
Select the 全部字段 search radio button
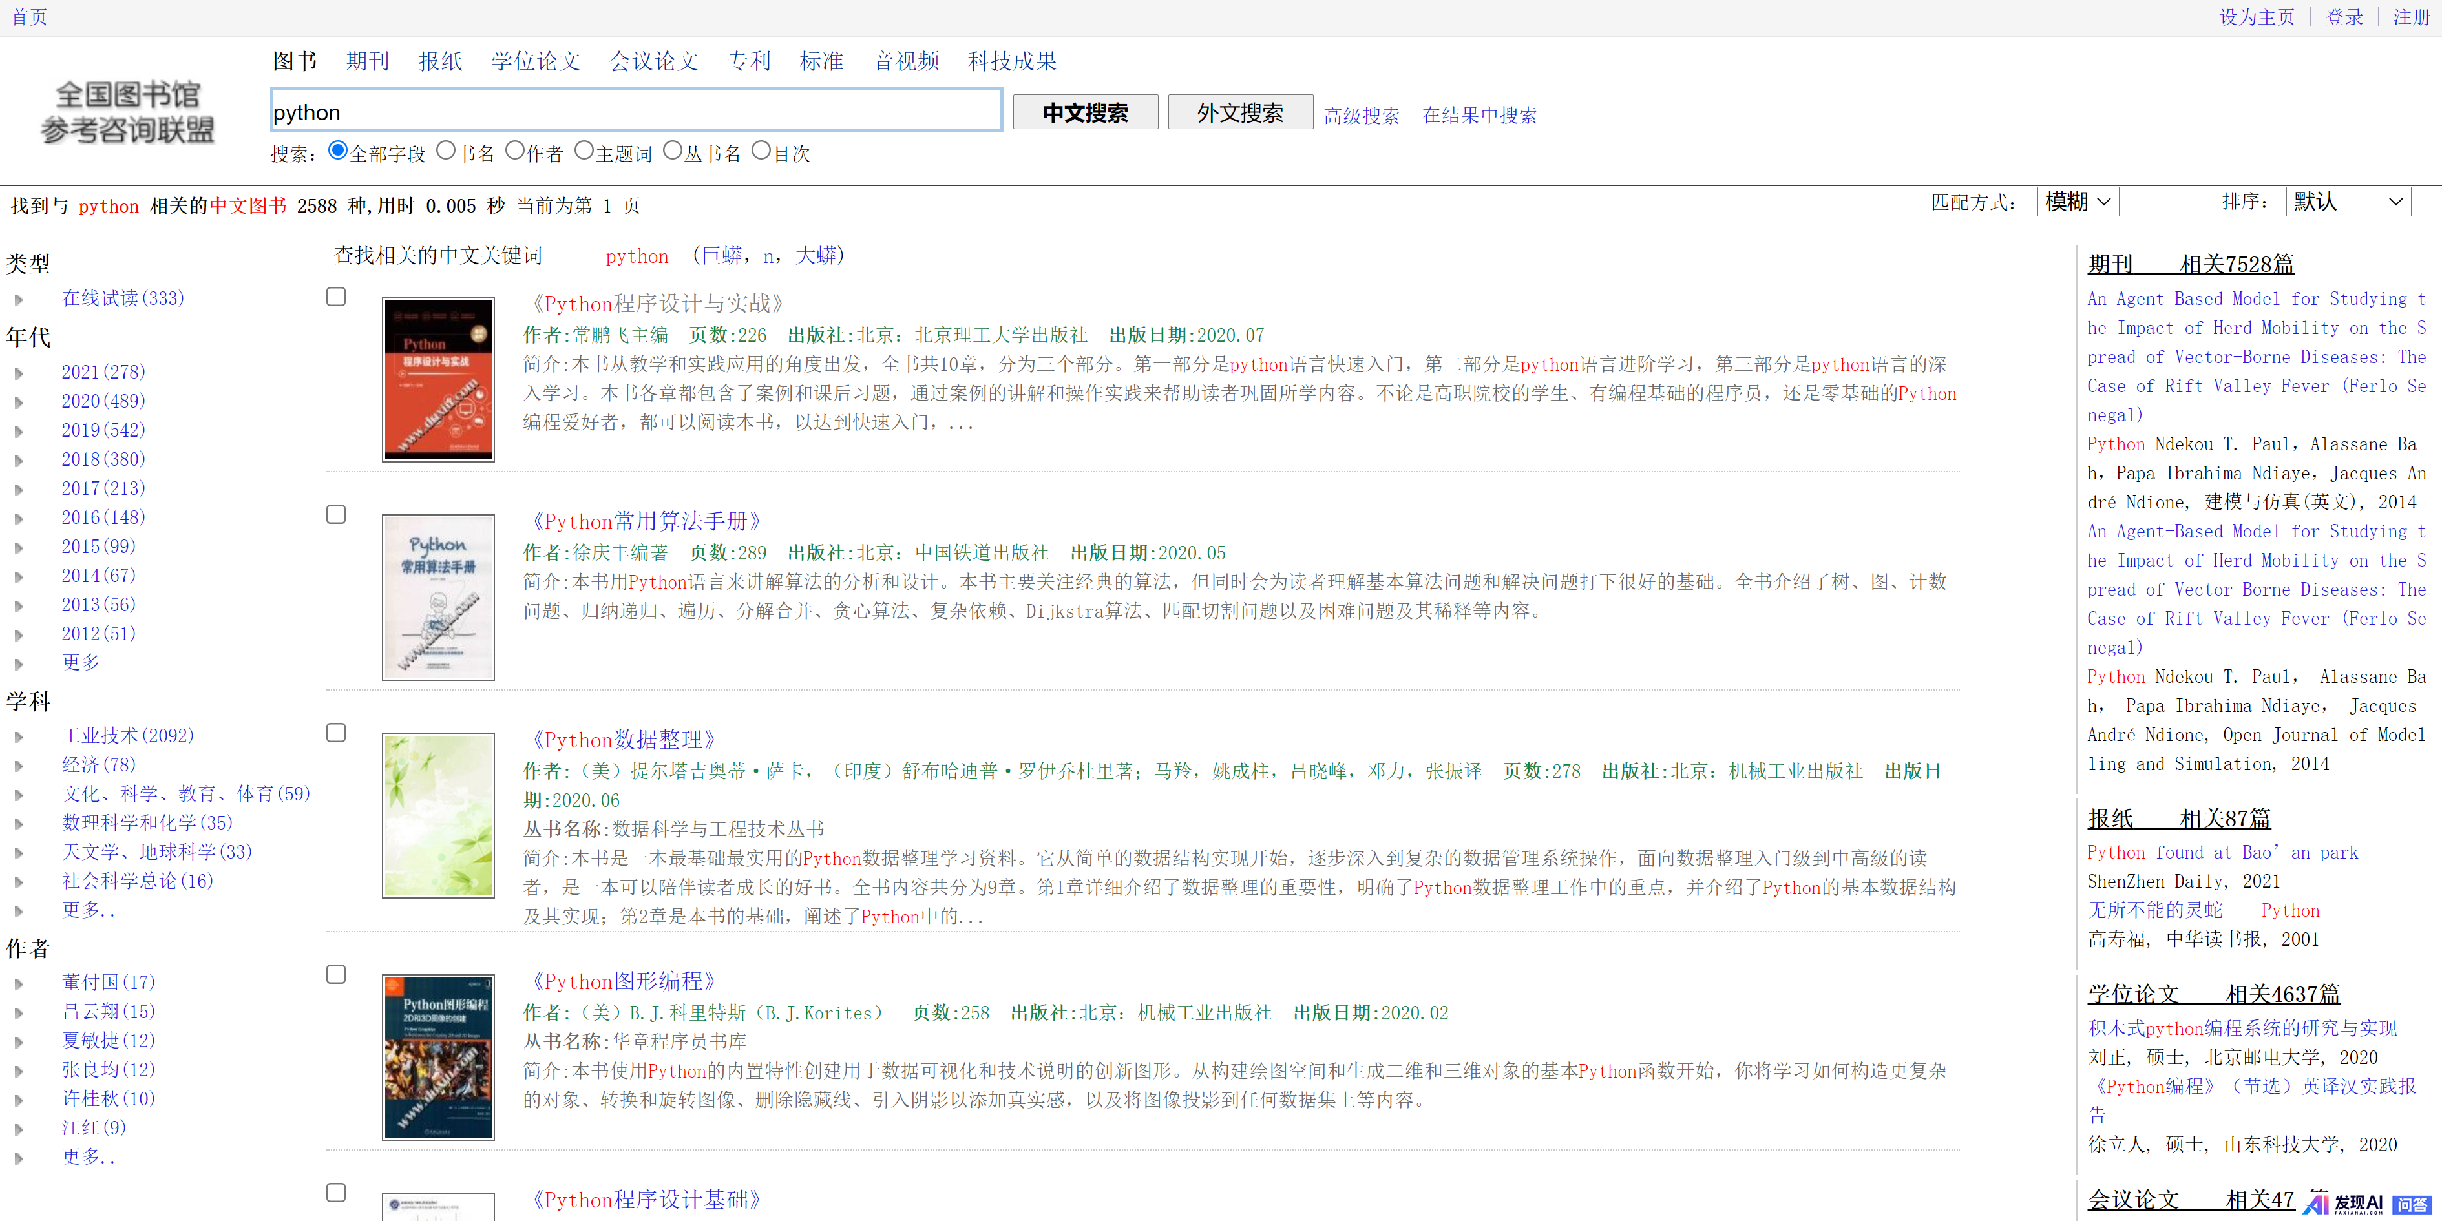(x=337, y=150)
